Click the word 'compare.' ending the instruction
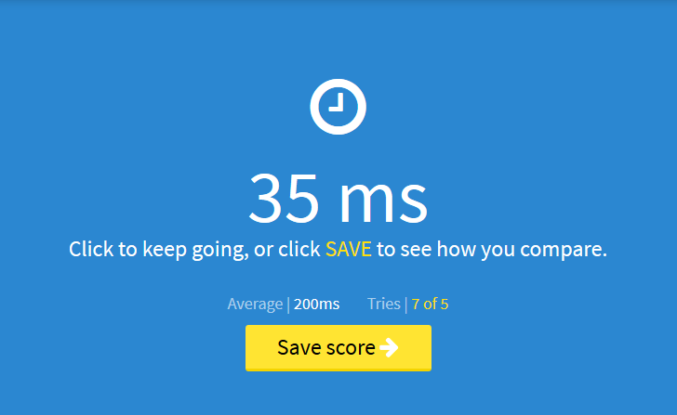Viewport: 677px width, 415px height. [564, 251]
